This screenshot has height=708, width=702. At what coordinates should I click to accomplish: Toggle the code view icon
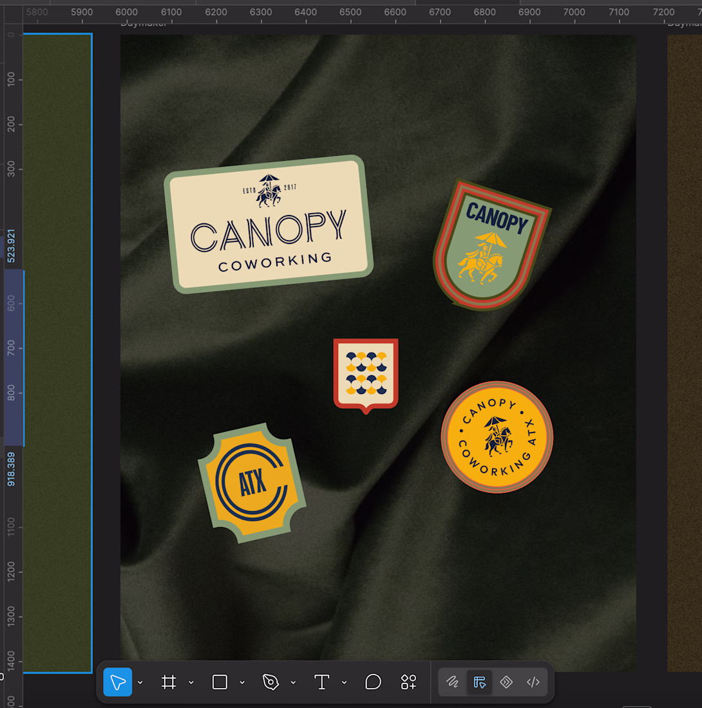[533, 682]
